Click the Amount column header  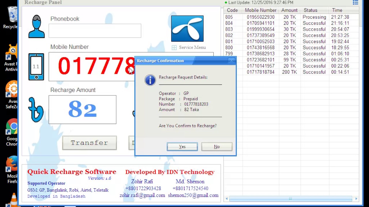(289, 10)
